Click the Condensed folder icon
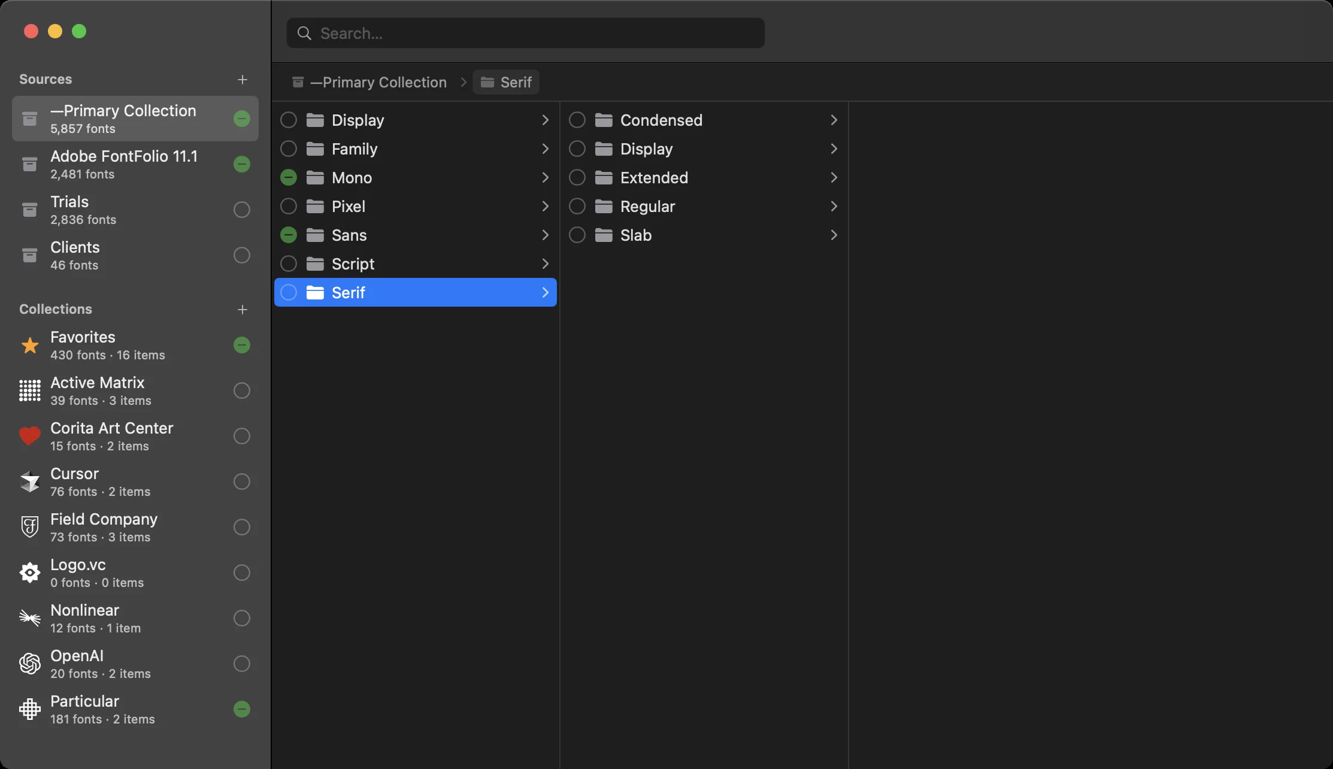 tap(604, 120)
